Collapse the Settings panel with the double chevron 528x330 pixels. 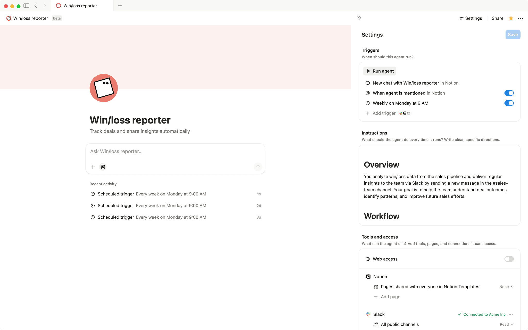pyautogui.click(x=359, y=18)
